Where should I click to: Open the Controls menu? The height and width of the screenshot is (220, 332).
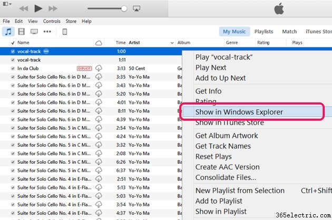(52, 22)
